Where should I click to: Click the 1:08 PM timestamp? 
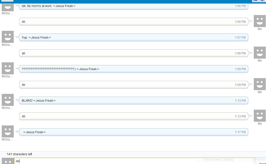click(240, 53)
